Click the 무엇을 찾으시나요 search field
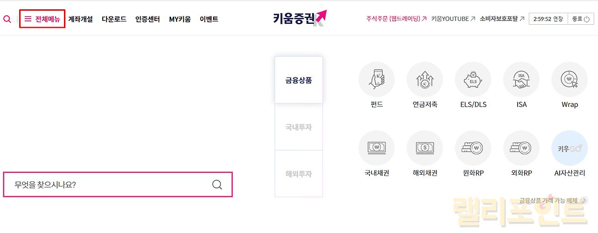Viewport: 598px width, 233px height. click(107, 185)
